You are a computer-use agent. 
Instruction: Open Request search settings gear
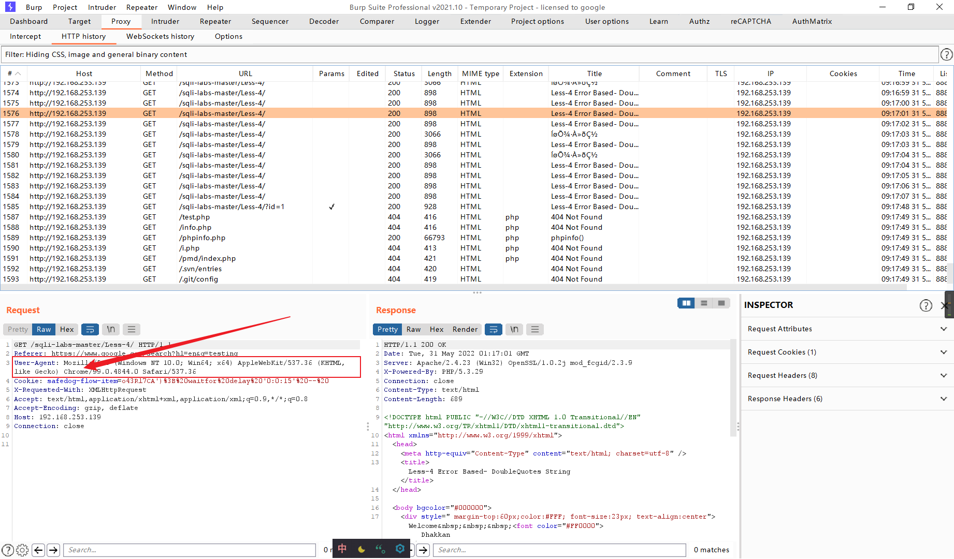click(x=22, y=550)
